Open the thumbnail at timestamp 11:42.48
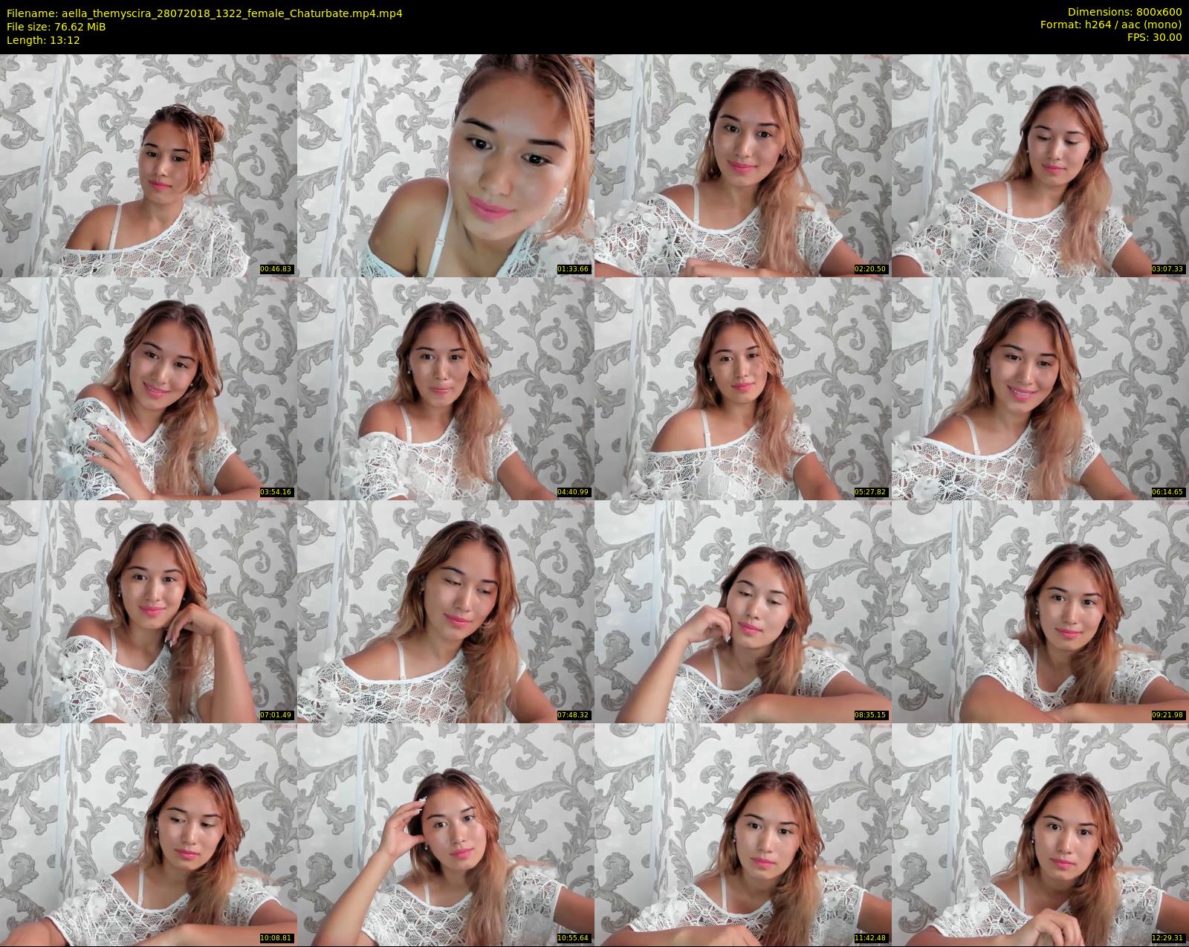 click(743, 834)
